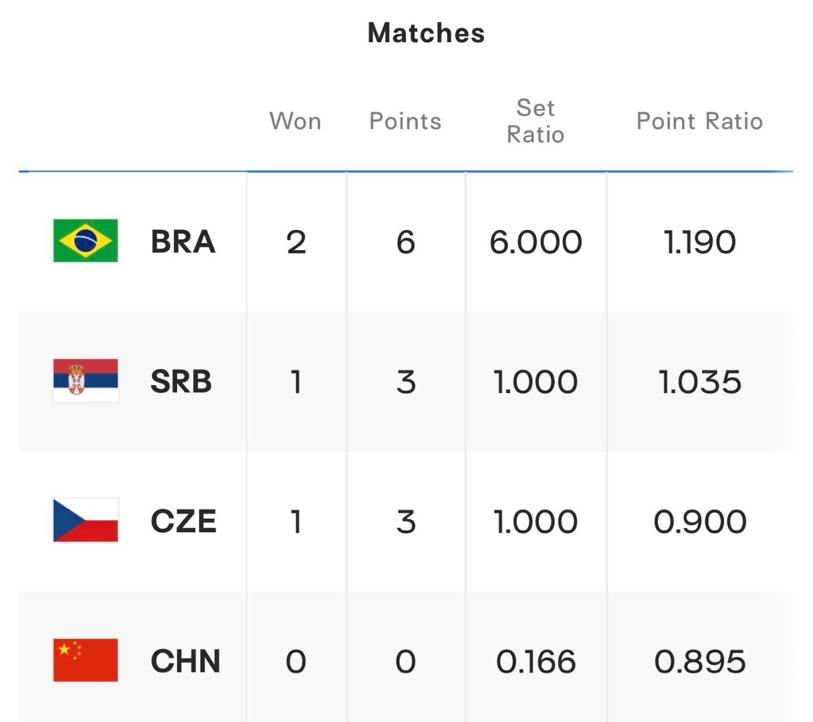Sort by the Points column header

pyautogui.click(x=405, y=121)
